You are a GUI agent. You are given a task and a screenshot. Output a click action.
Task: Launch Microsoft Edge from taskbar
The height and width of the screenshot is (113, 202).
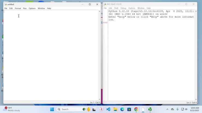pos(122,109)
